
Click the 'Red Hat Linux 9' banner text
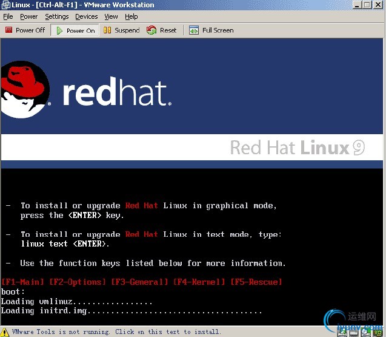(x=298, y=148)
